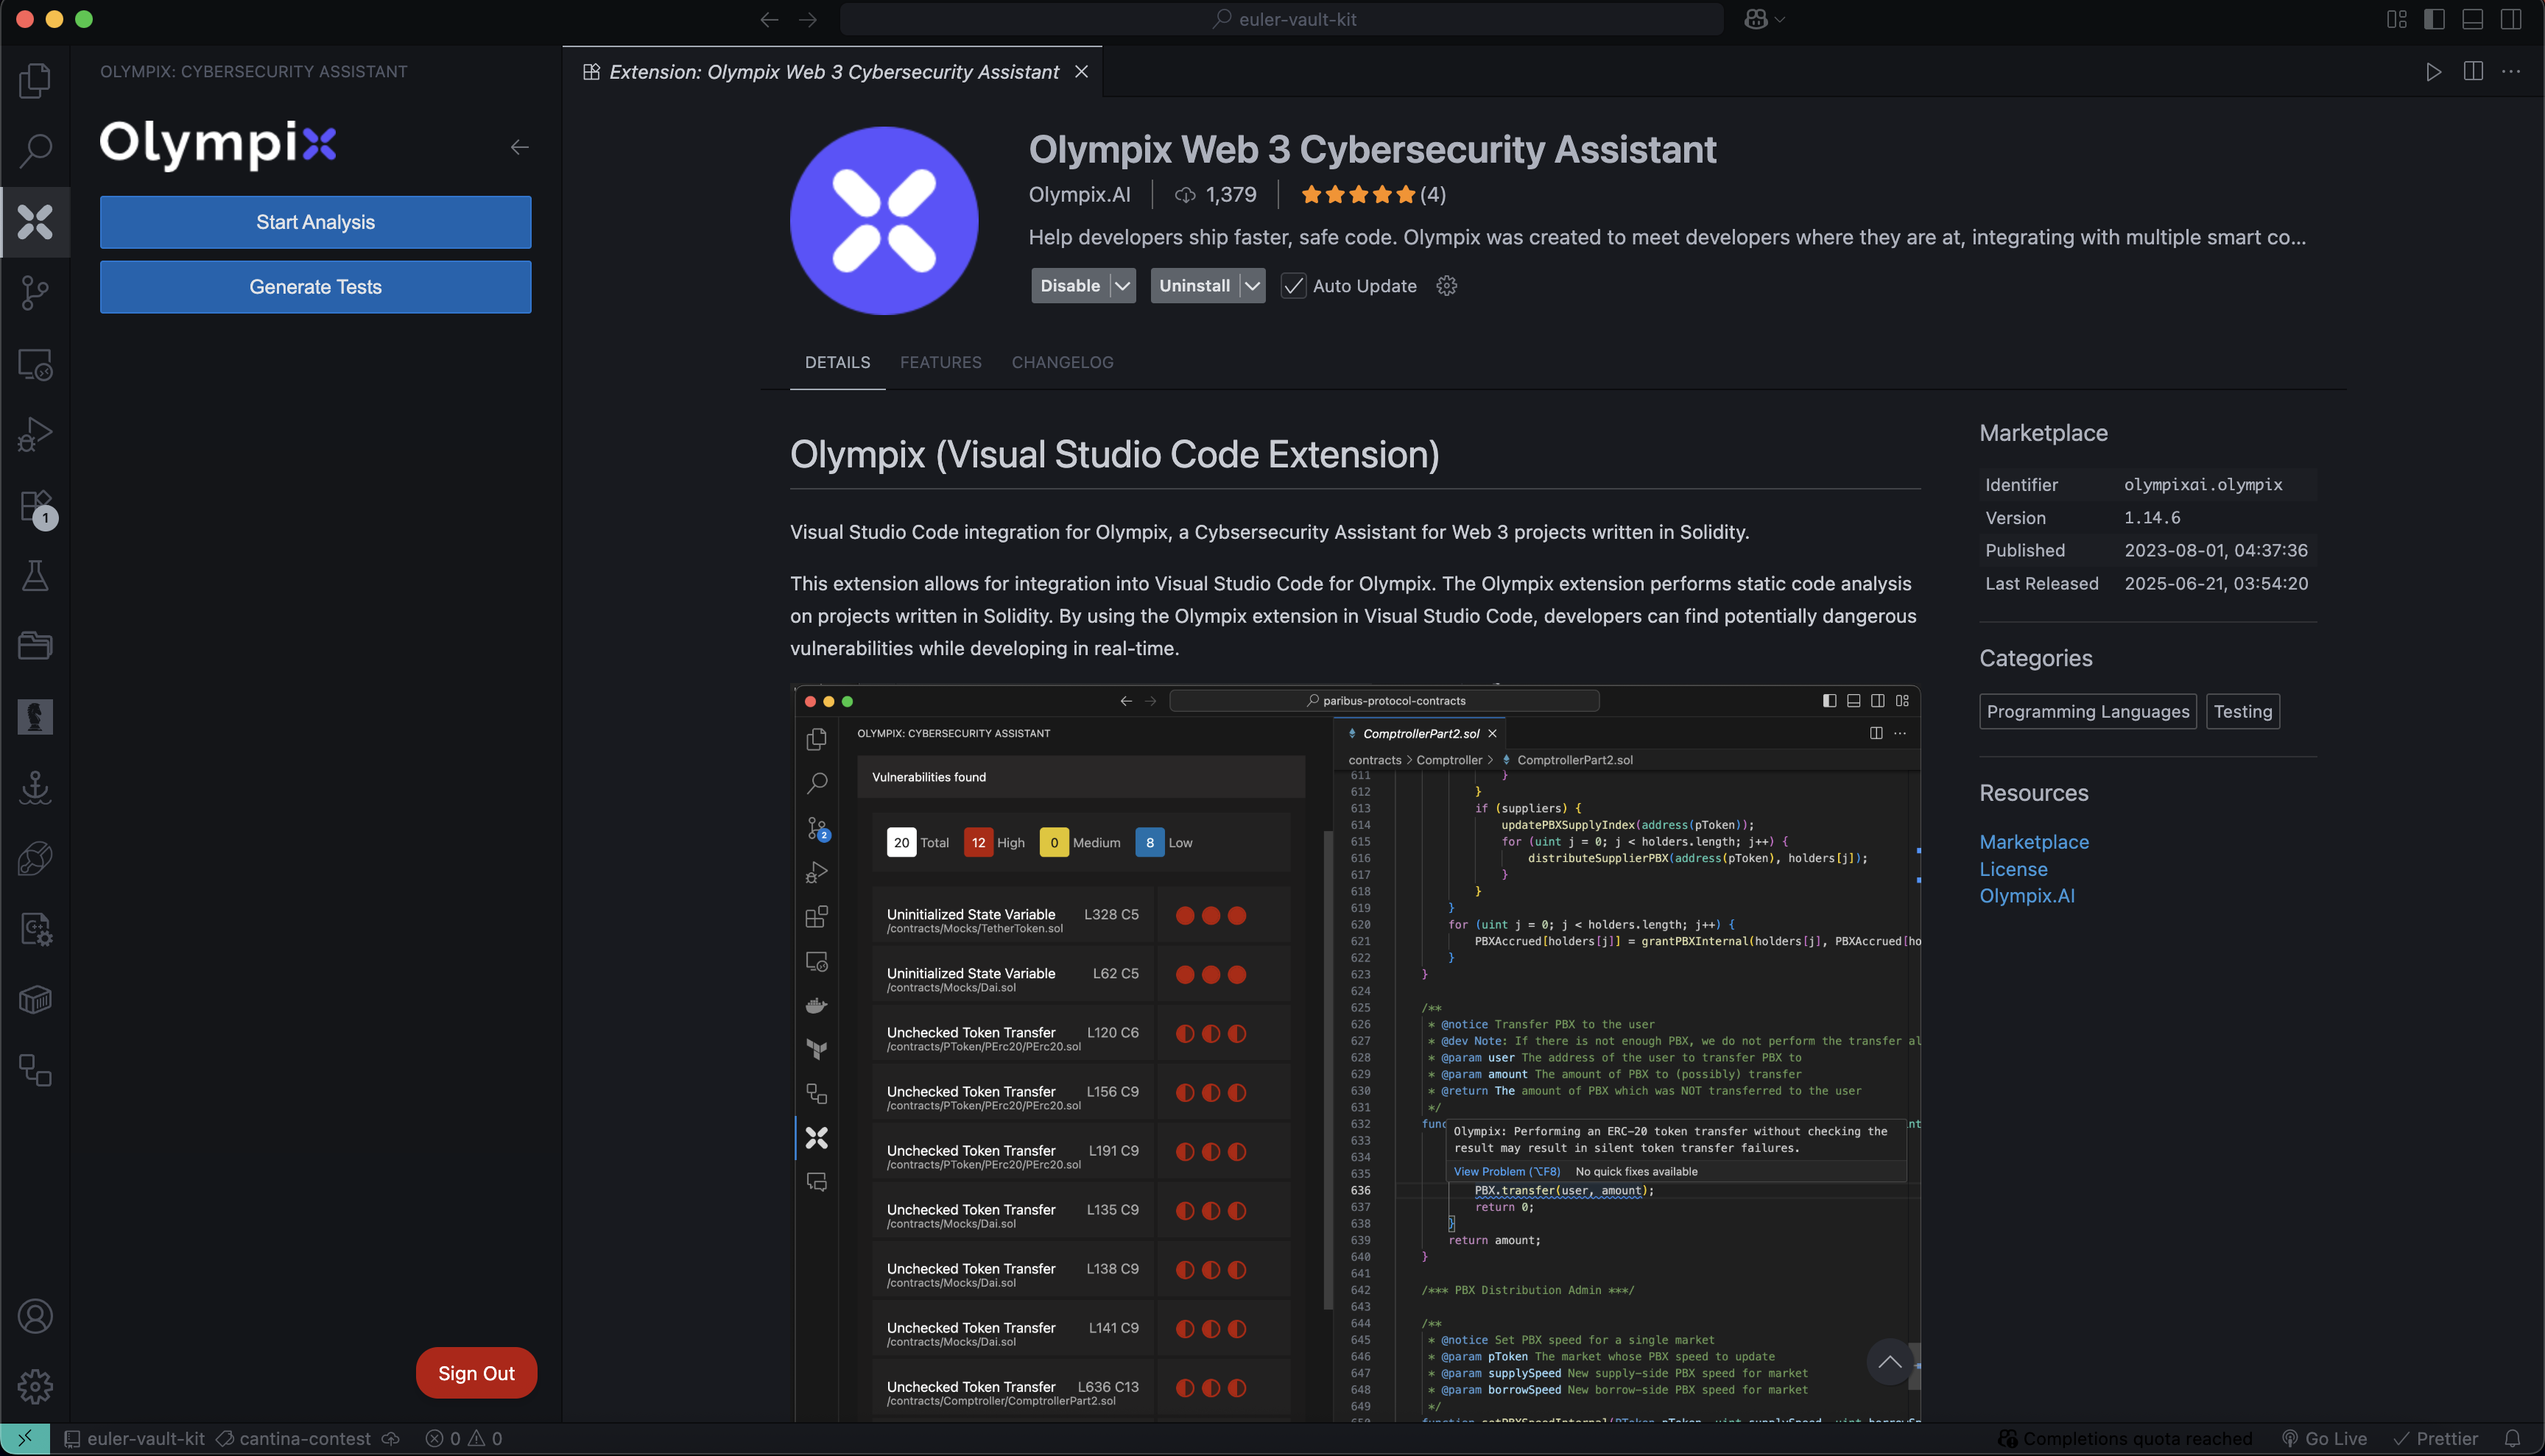This screenshot has width=2545, height=1456.
Task: Open the Manage gear in activity bar
Action: [35, 1386]
